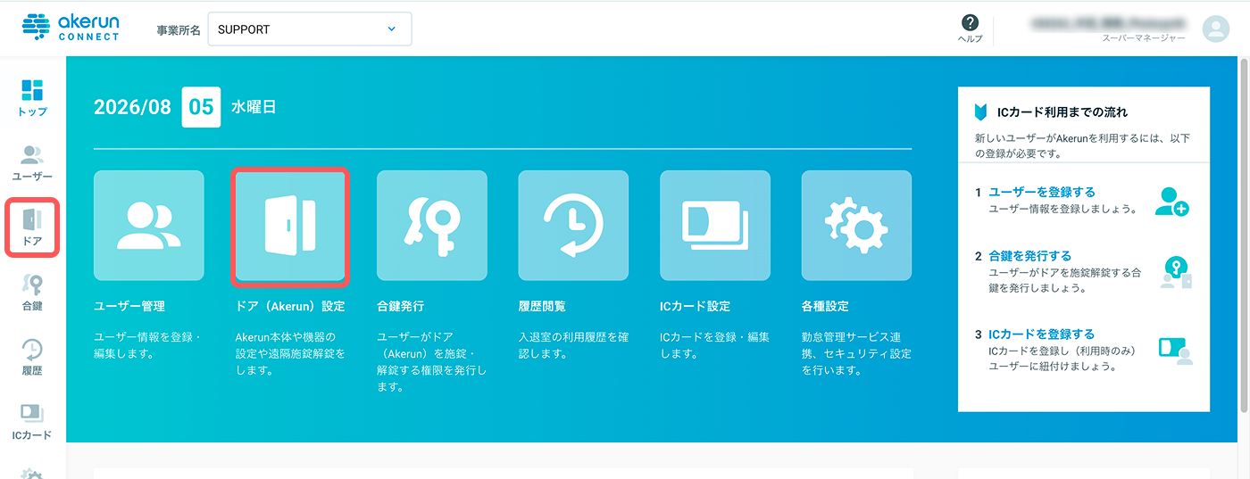Click the ユーザー管理 heading text

[x=129, y=306]
